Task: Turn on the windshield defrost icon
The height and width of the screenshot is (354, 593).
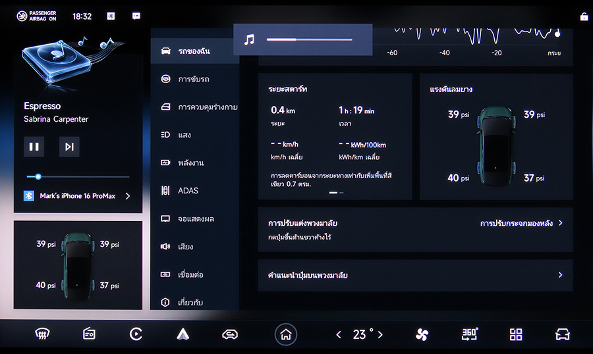Action: pyautogui.click(x=42, y=334)
